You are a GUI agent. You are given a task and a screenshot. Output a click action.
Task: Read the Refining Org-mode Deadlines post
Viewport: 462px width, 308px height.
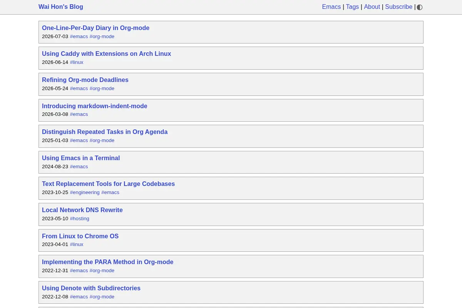(85, 80)
